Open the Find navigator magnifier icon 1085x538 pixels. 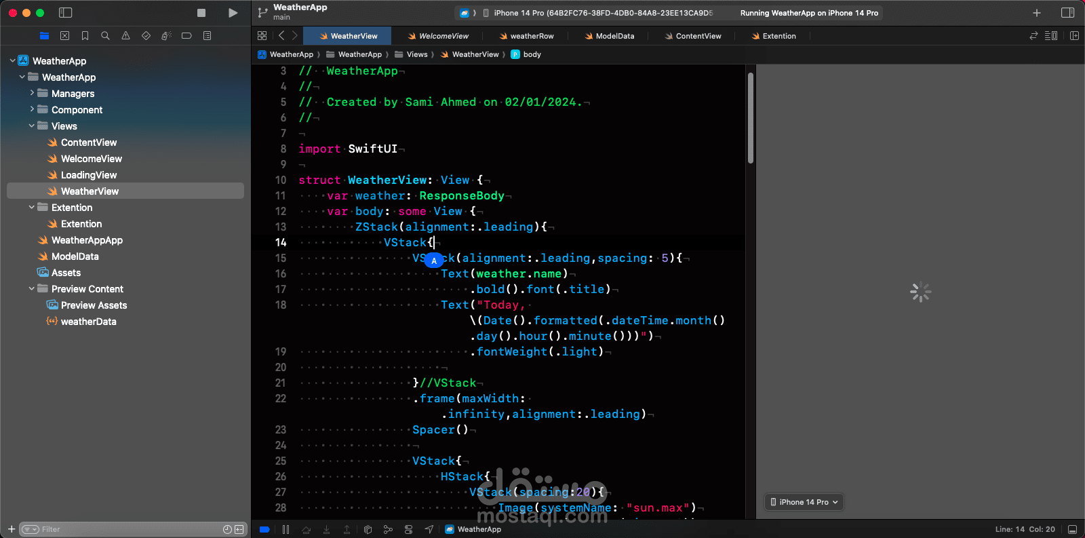click(x=105, y=36)
